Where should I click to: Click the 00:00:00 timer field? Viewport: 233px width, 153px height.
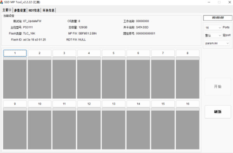pos(218,18)
